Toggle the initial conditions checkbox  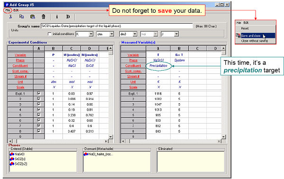49,34
